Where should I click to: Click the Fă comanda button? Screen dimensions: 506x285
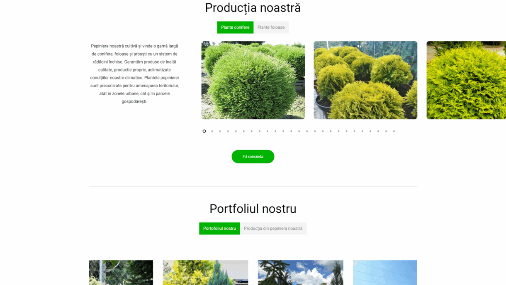point(253,157)
